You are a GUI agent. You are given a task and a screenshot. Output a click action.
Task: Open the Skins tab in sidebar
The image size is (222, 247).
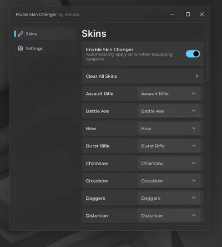[45, 34]
